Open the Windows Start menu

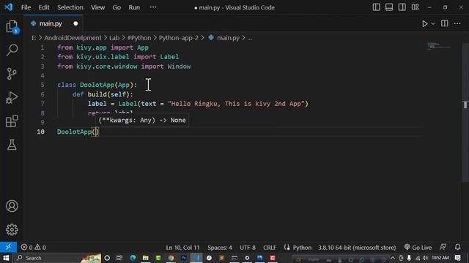tap(6, 258)
